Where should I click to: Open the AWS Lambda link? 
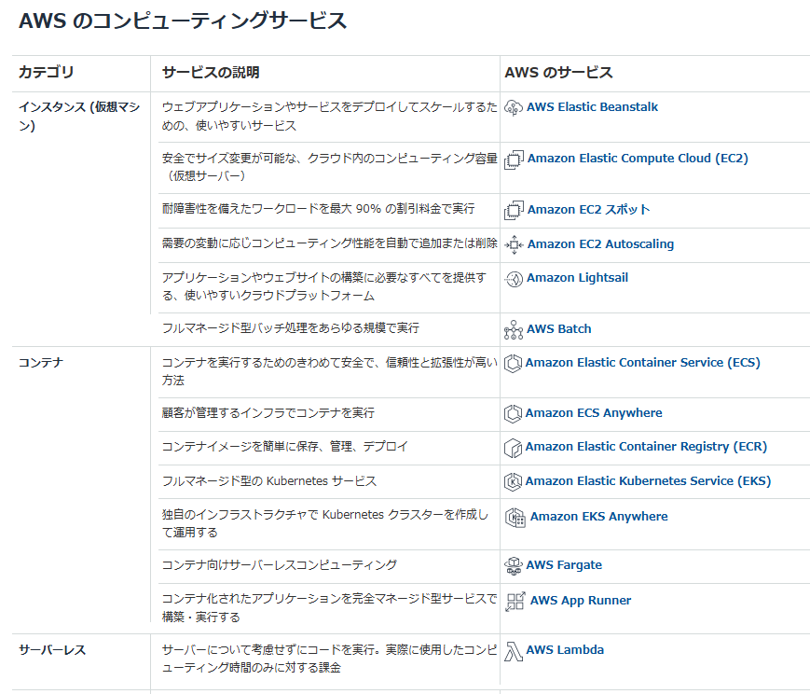[565, 650]
